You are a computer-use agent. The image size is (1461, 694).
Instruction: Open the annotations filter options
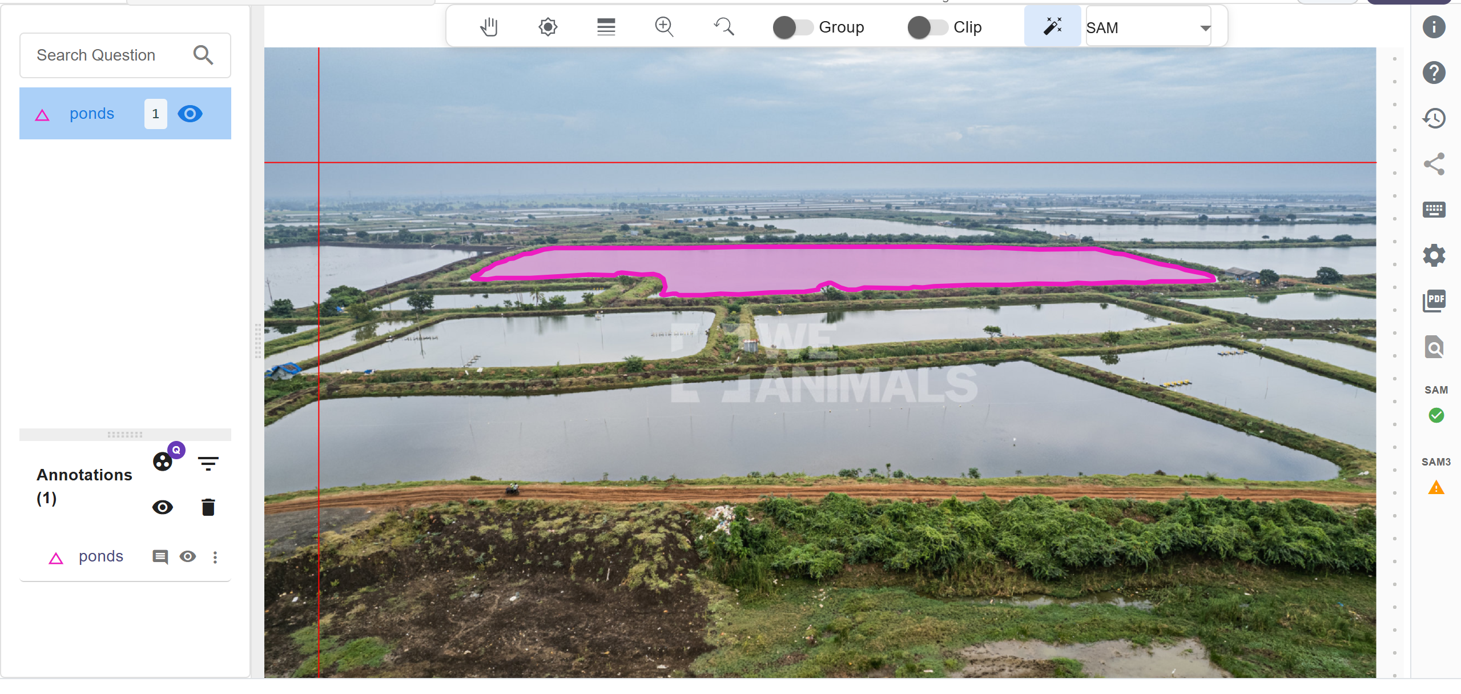tap(208, 463)
